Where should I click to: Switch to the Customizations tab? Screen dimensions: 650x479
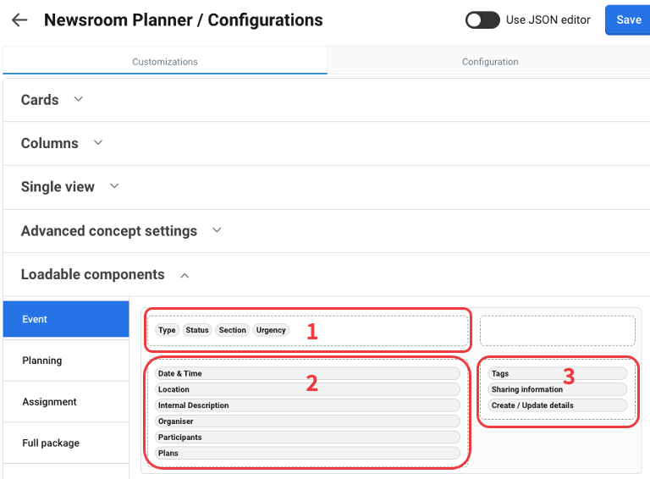coord(165,62)
